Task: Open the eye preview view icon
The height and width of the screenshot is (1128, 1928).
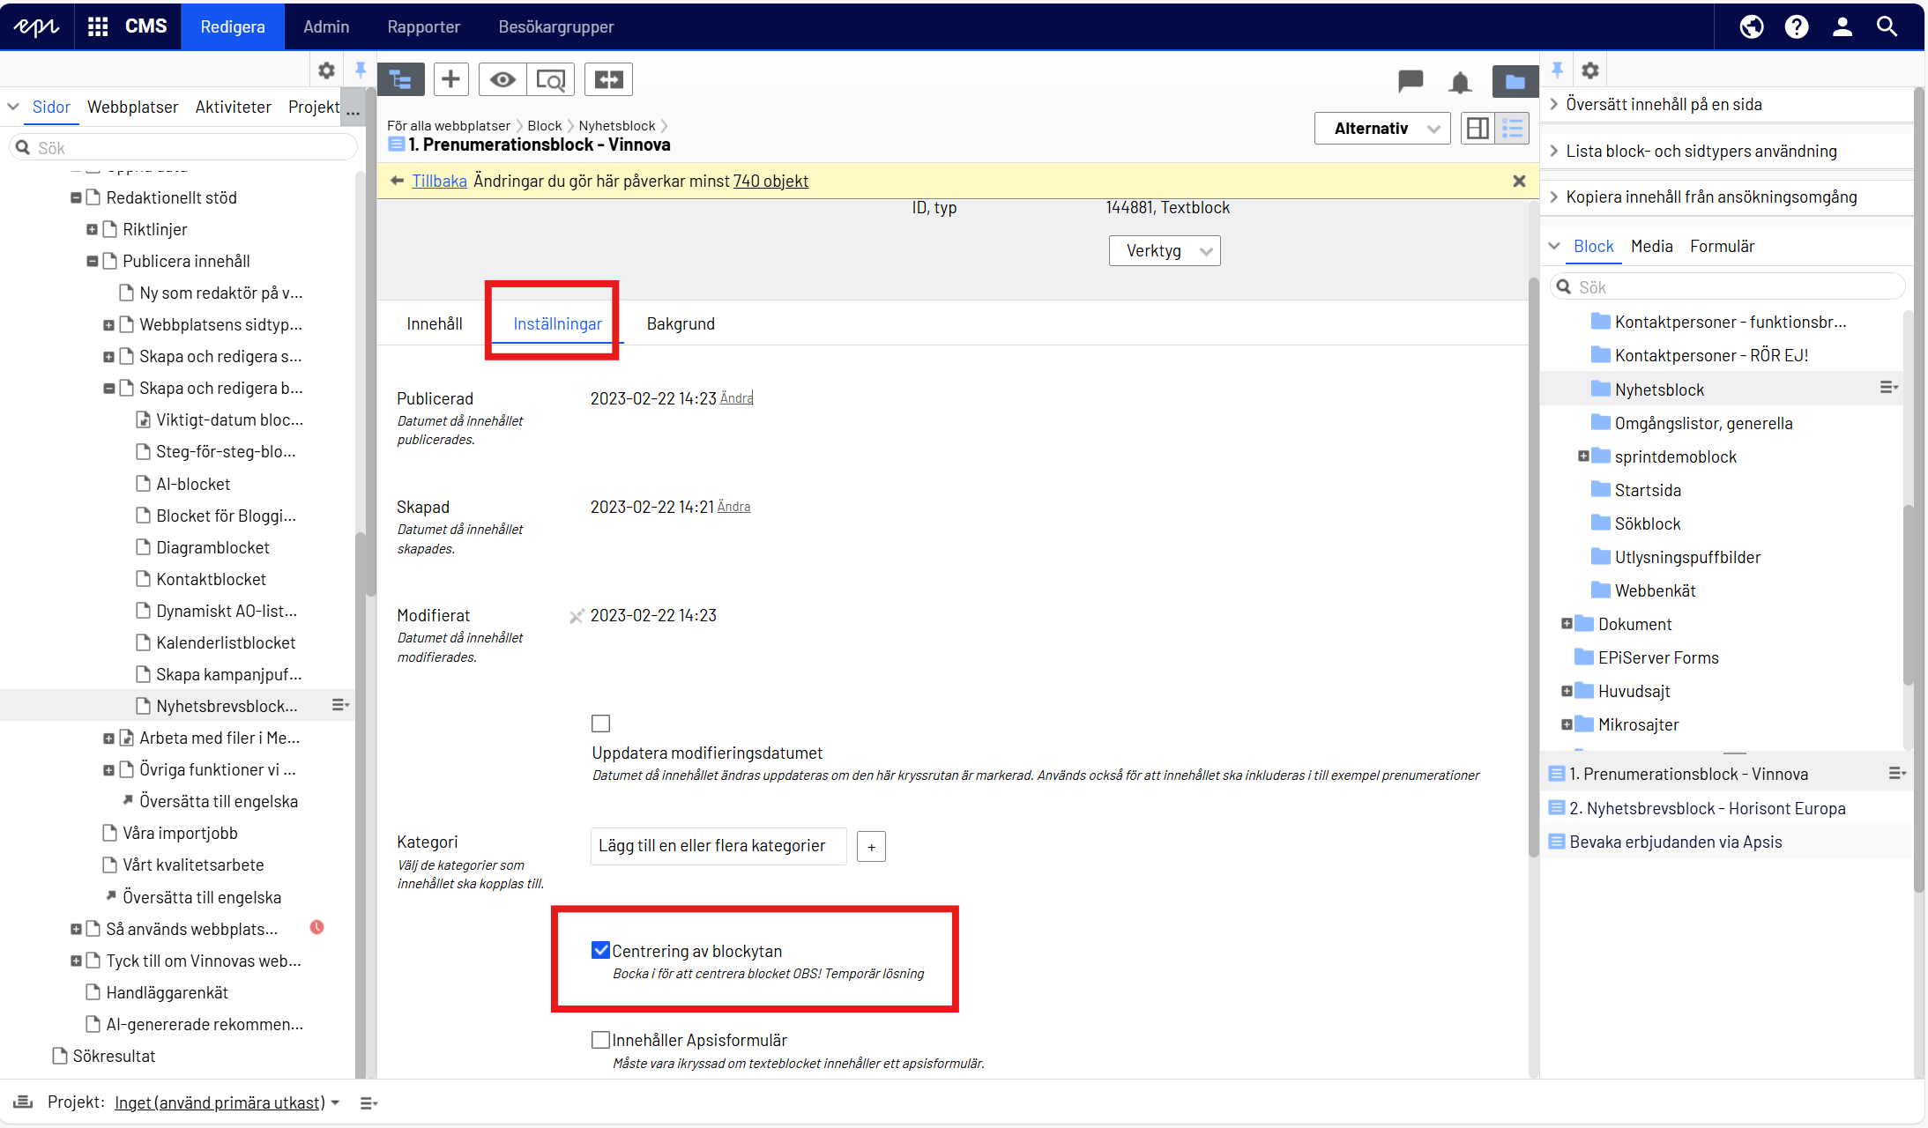Action: click(x=502, y=79)
